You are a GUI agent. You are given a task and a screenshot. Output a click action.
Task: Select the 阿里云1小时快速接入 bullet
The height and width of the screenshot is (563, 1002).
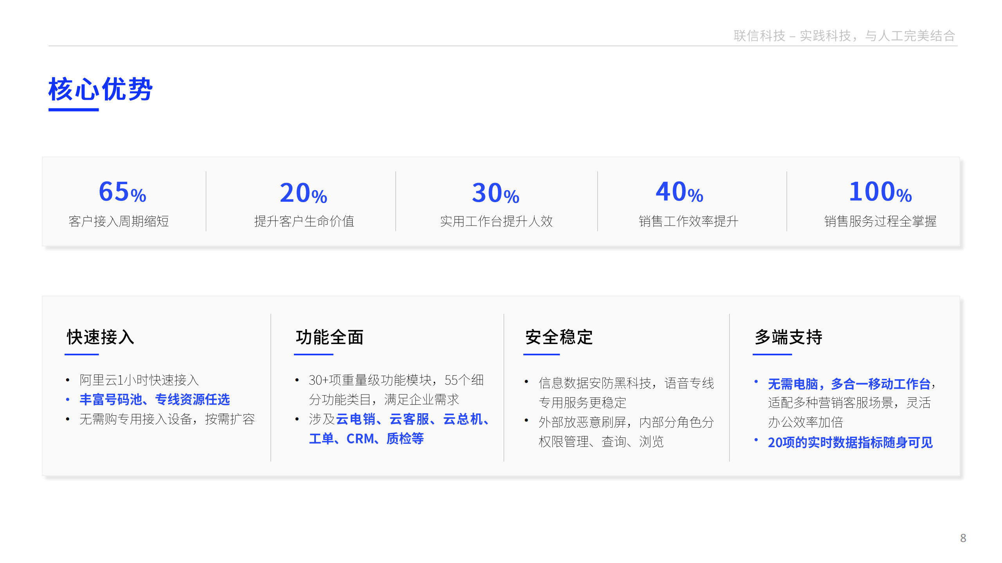tap(139, 380)
